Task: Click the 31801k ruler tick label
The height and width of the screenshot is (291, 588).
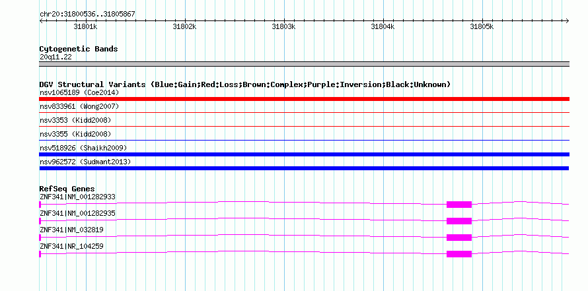Action: (85, 26)
